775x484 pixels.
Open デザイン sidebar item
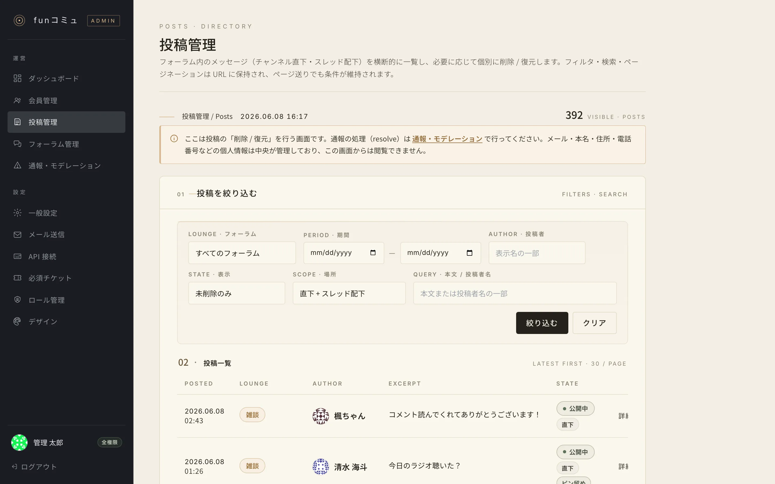click(x=66, y=321)
